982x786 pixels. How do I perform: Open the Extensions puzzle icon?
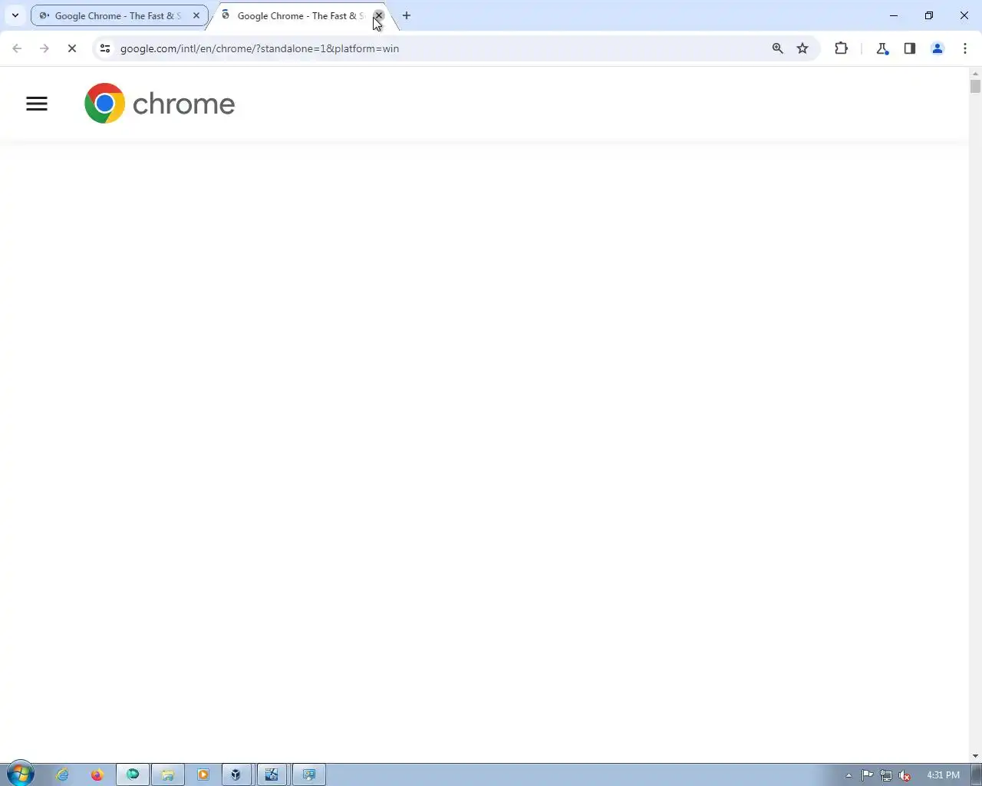[x=842, y=48]
